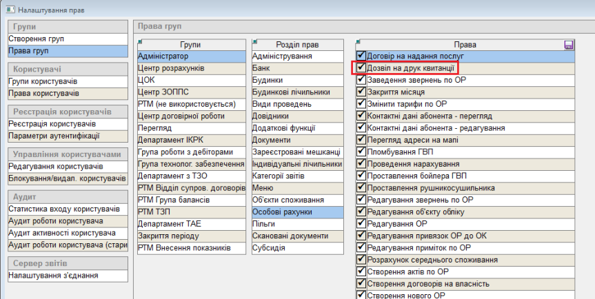Click the corner marker in Групи column header
Viewport: 595px width, 299px height.
(x=140, y=42)
